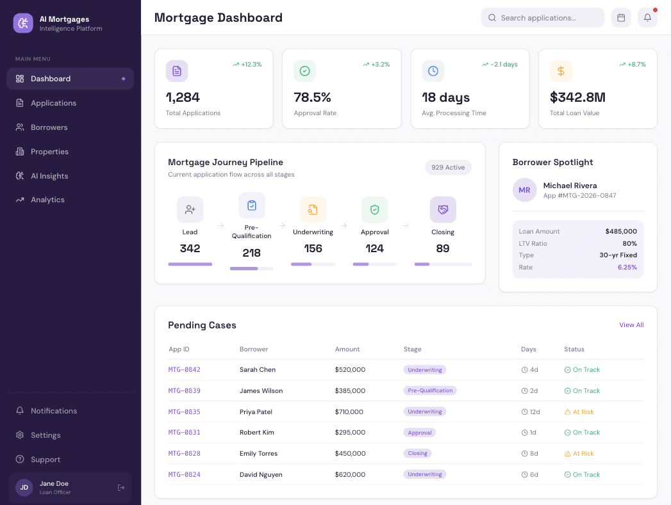Click the warning icon in Priya Patel's row

click(x=567, y=412)
